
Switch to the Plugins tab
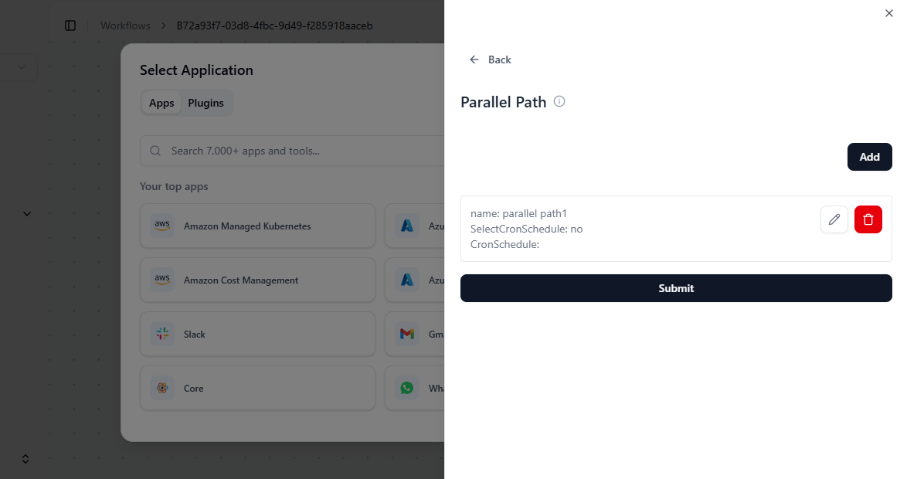[206, 103]
